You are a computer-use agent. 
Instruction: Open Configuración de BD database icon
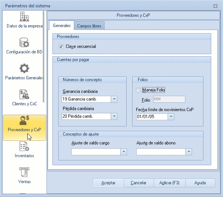(24, 43)
